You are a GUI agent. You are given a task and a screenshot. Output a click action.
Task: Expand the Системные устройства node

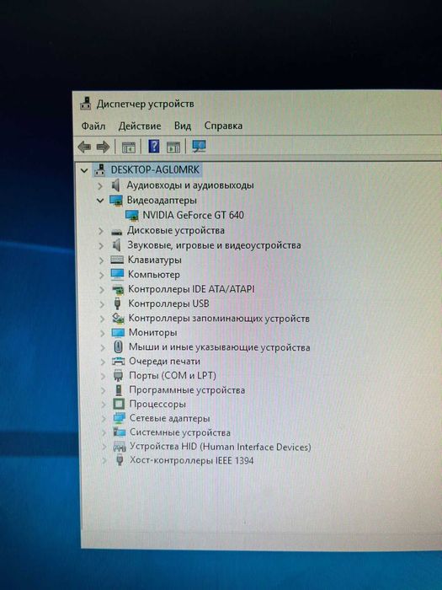point(104,432)
